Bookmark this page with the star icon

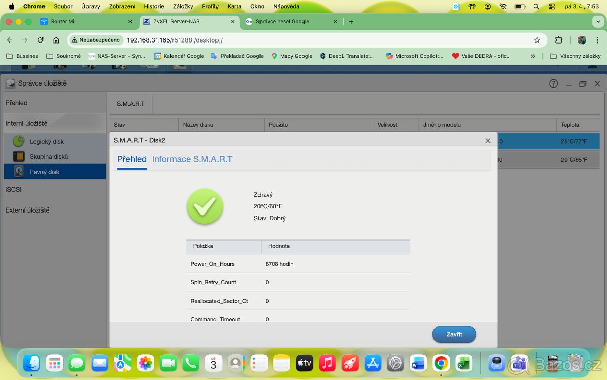[x=537, y=40]
